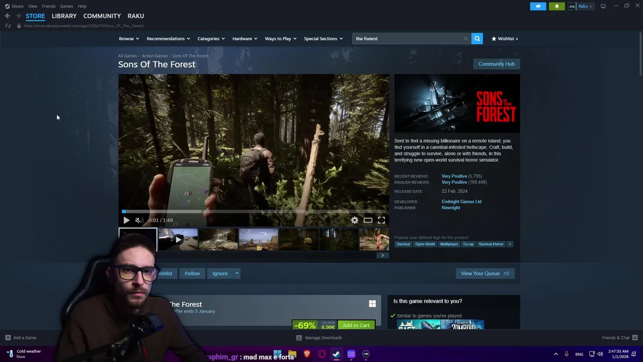The width and height of the screenshot is (643, 362).
Task: Open the Community Hub
Action: 496,64
